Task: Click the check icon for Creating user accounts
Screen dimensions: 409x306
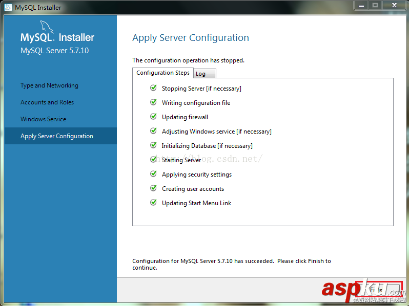Action: [153, 188]
